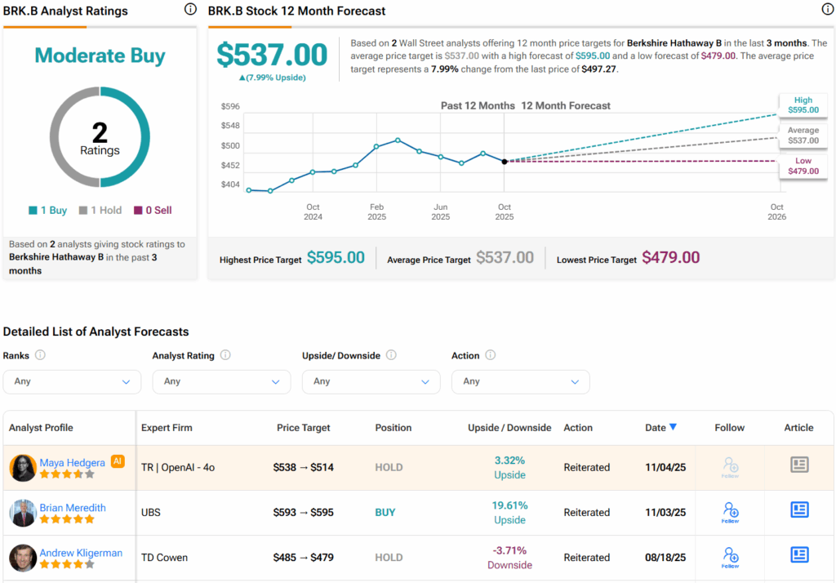Open info tooltip next to Upside/Downside filter
Image resolution: width=836 pixels, height=583 pixels.
(x=391, y=355)
